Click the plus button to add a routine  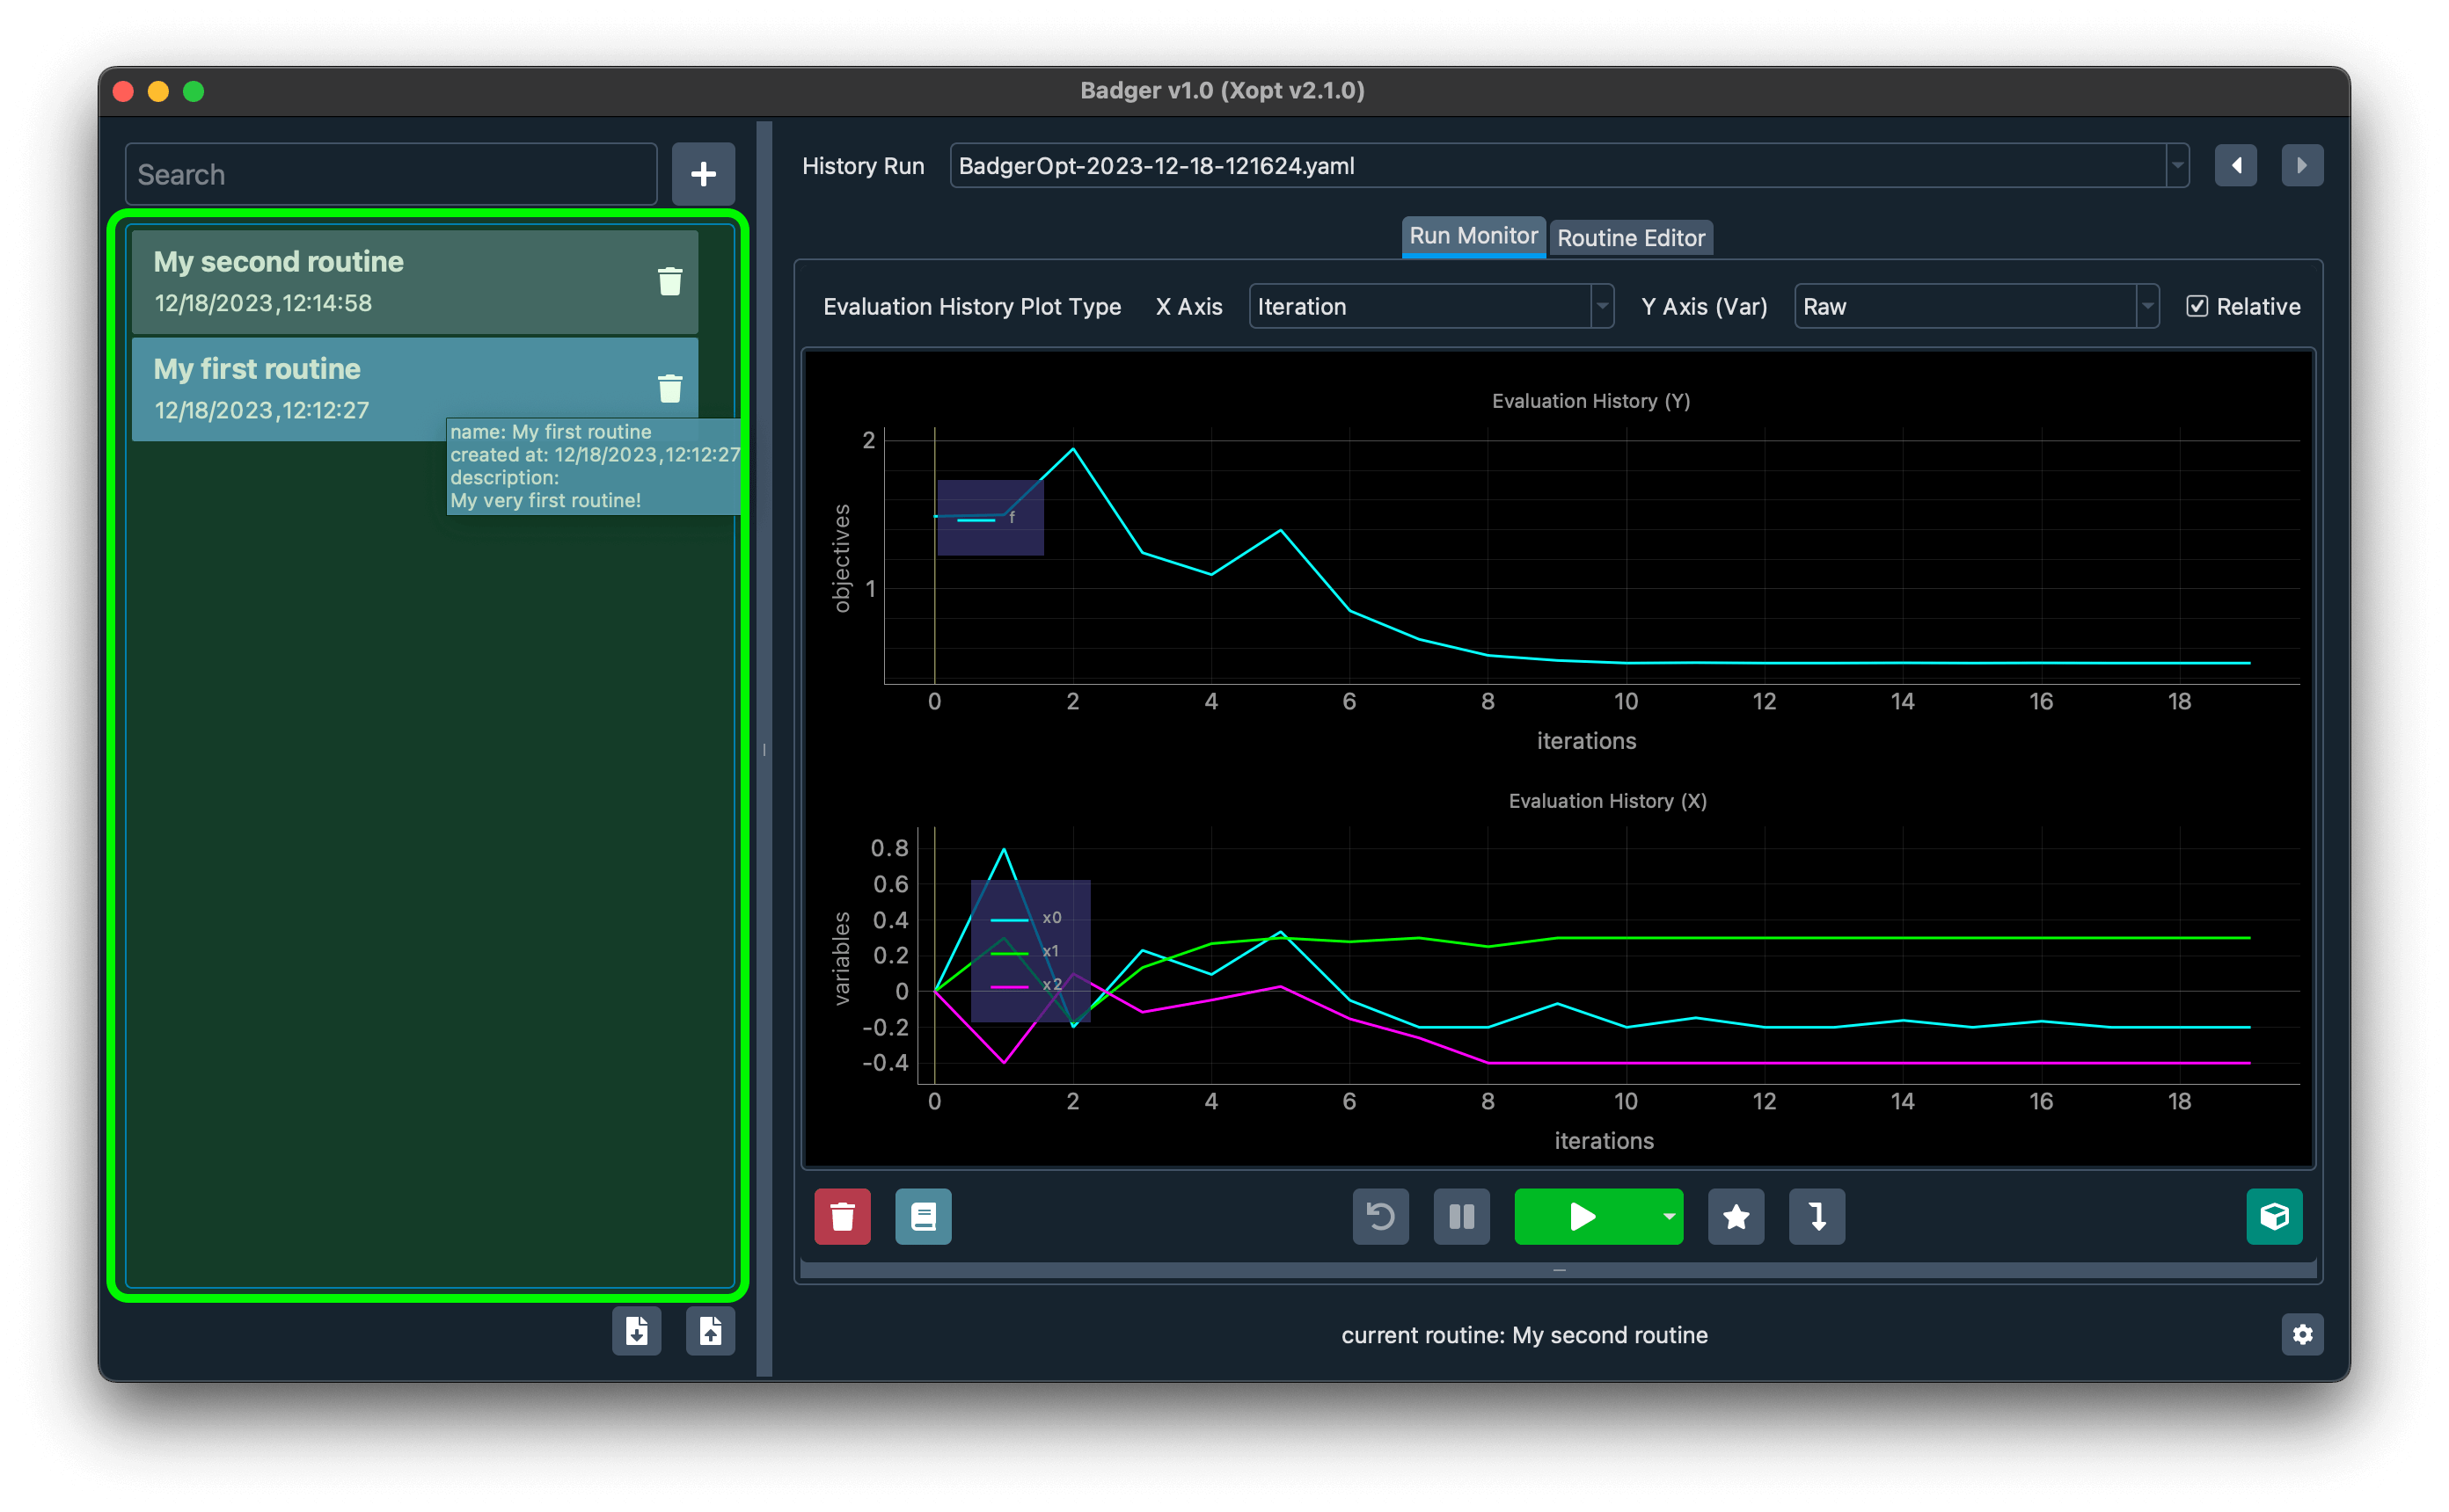coord(703,174)
